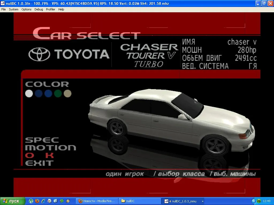The width and height of the screenshot is (274, 205).
Task: Pick the blue swatch beside the green one
Action: coord(48,93)
